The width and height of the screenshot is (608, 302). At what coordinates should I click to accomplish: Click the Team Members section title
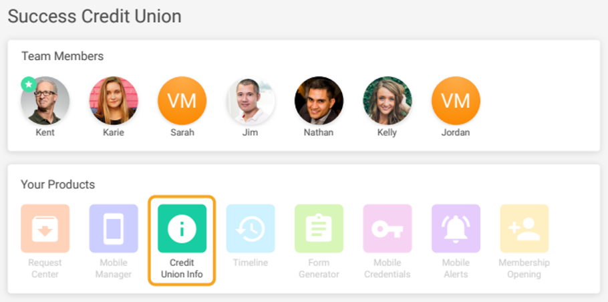[x=62, y=56]
